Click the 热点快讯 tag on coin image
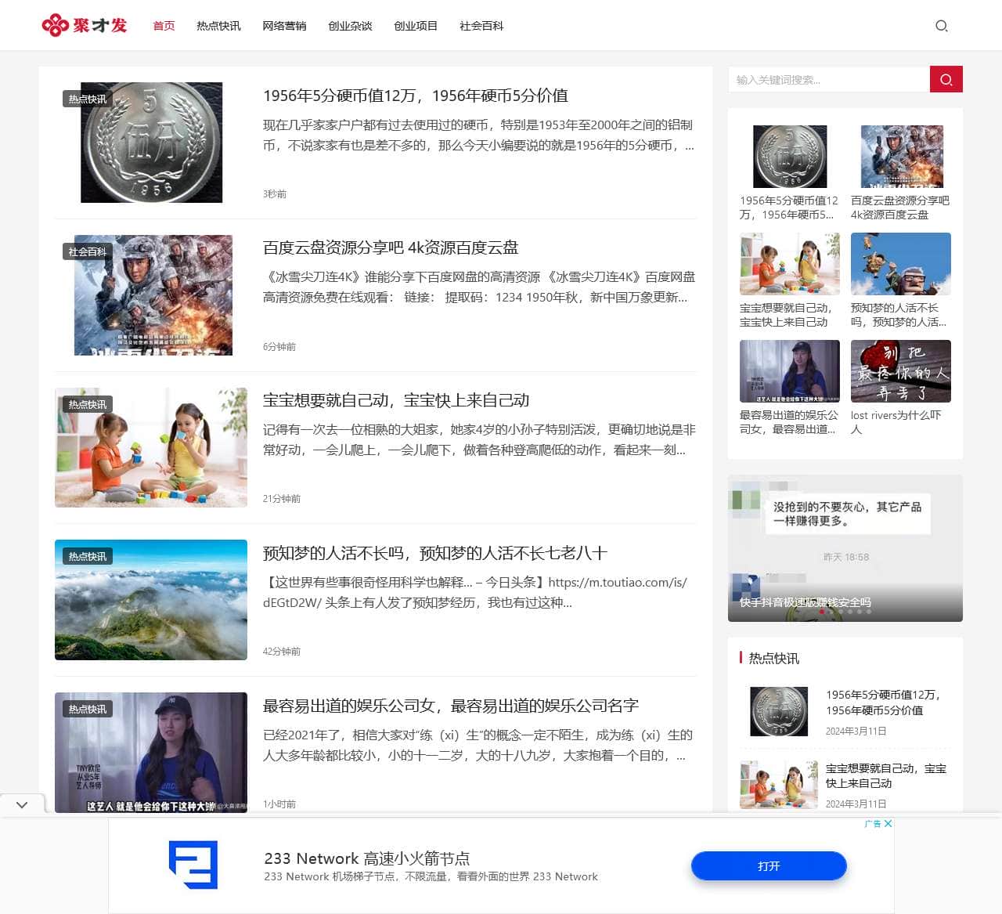The height and width of the screenshot is (914, 1002). (87, 99)
